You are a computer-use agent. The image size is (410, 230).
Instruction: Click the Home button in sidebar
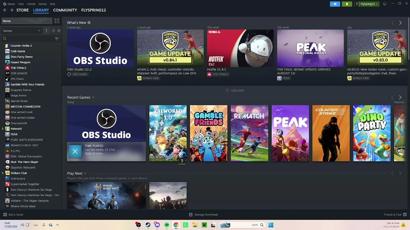[27, 21]
